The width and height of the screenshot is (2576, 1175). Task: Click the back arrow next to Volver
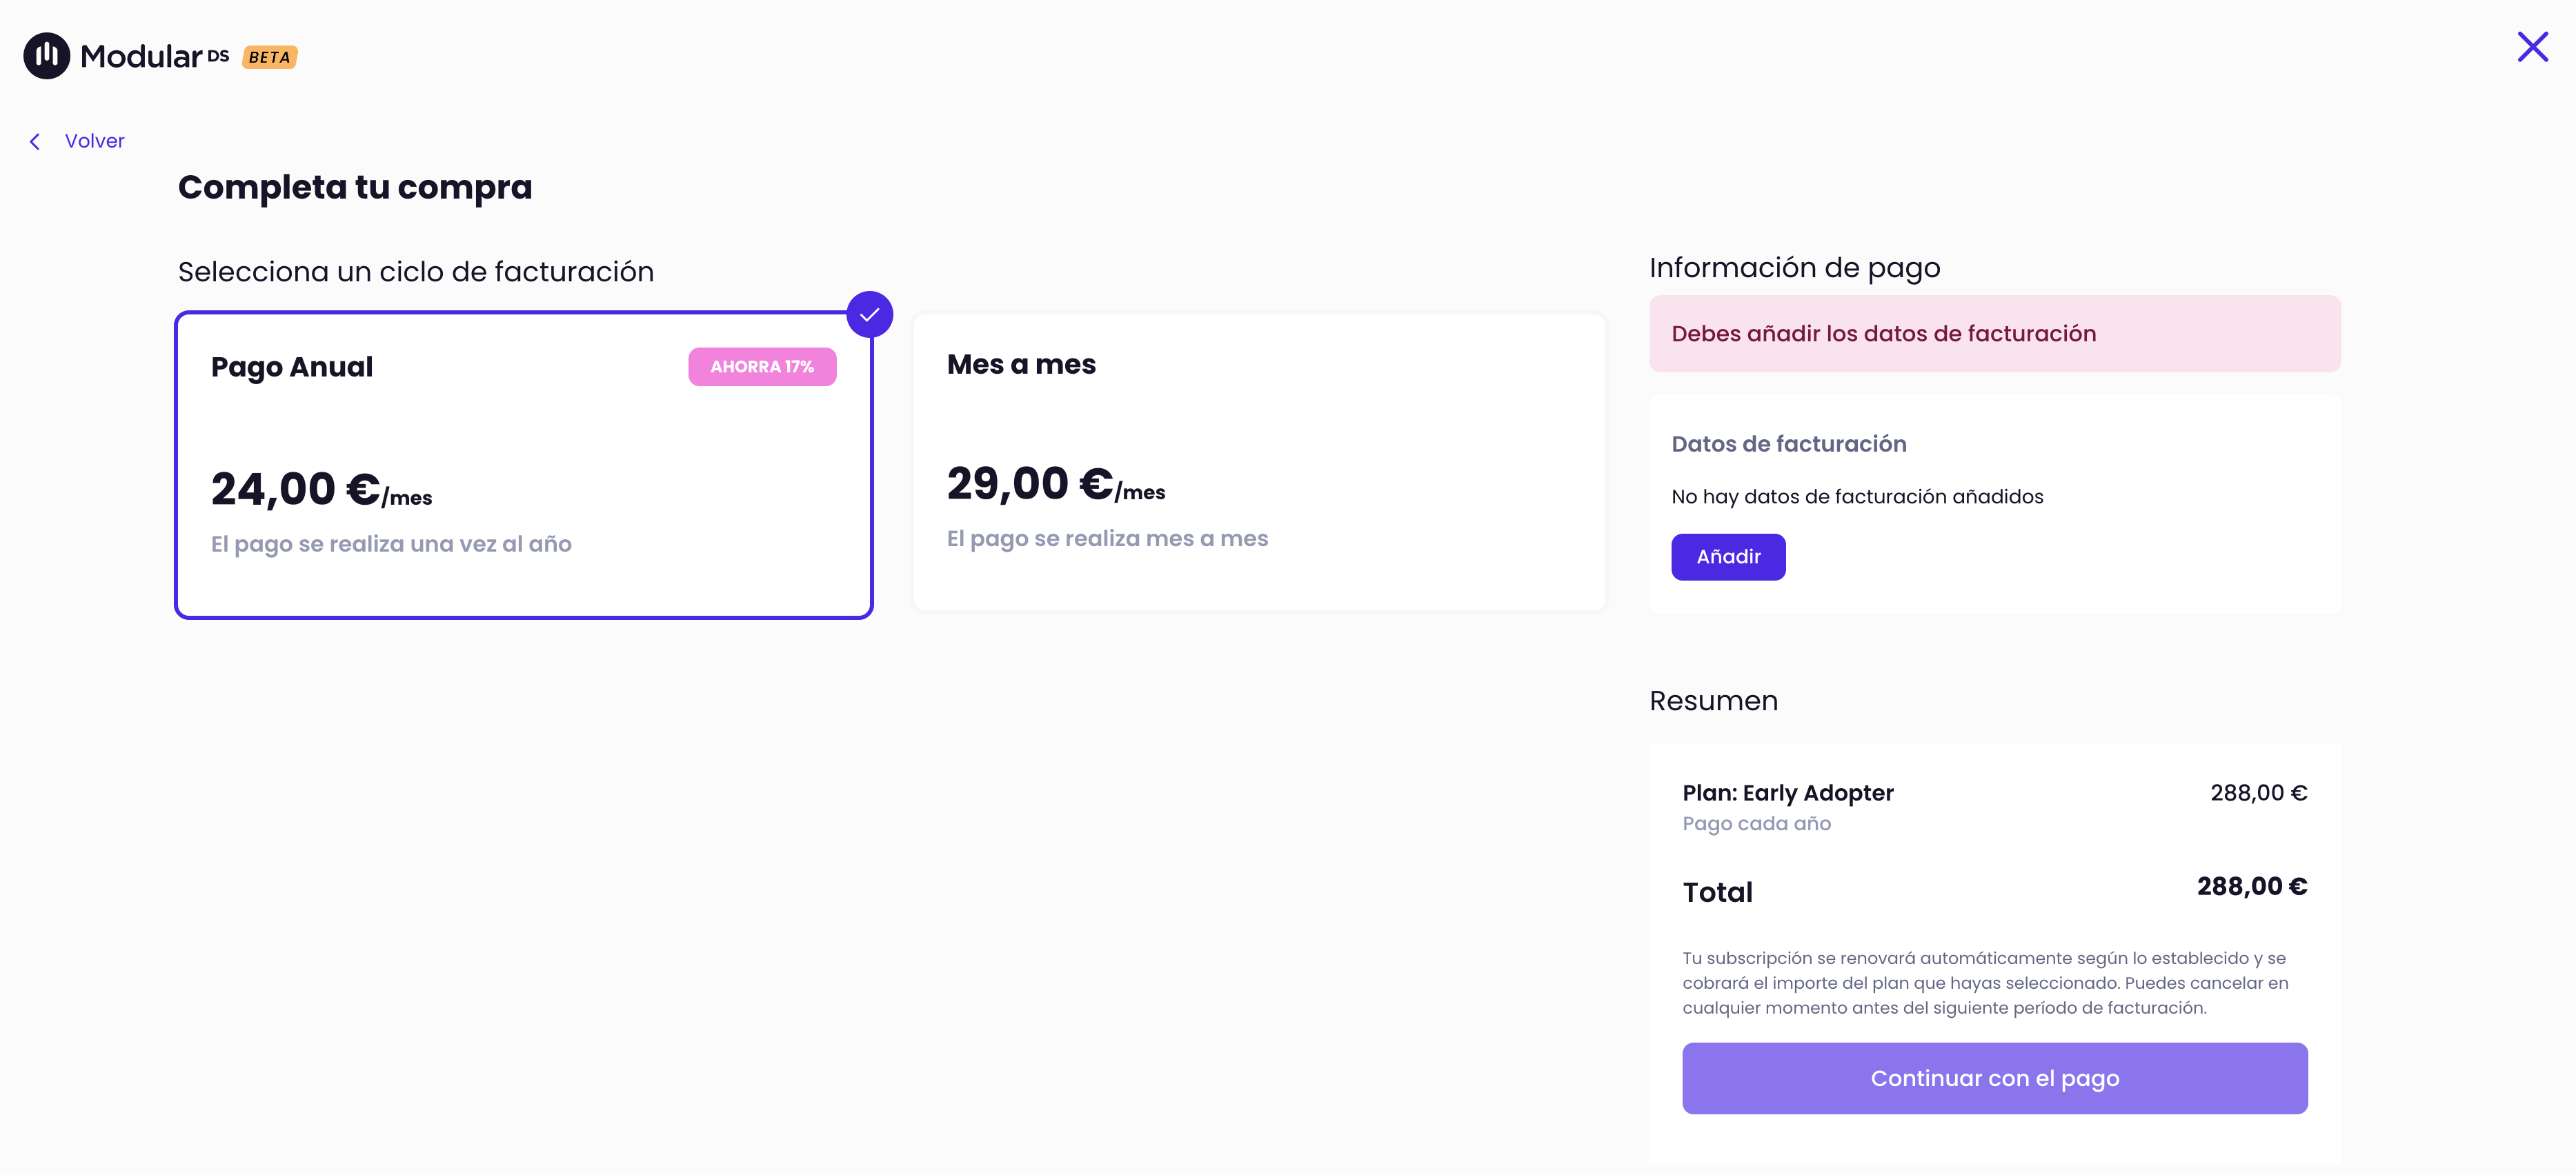click(35, 141)
